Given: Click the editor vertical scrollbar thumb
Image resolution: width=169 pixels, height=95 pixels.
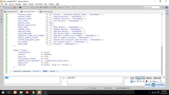Looking at the screenshot, I should pyautogui.click(x=162, y=60).
